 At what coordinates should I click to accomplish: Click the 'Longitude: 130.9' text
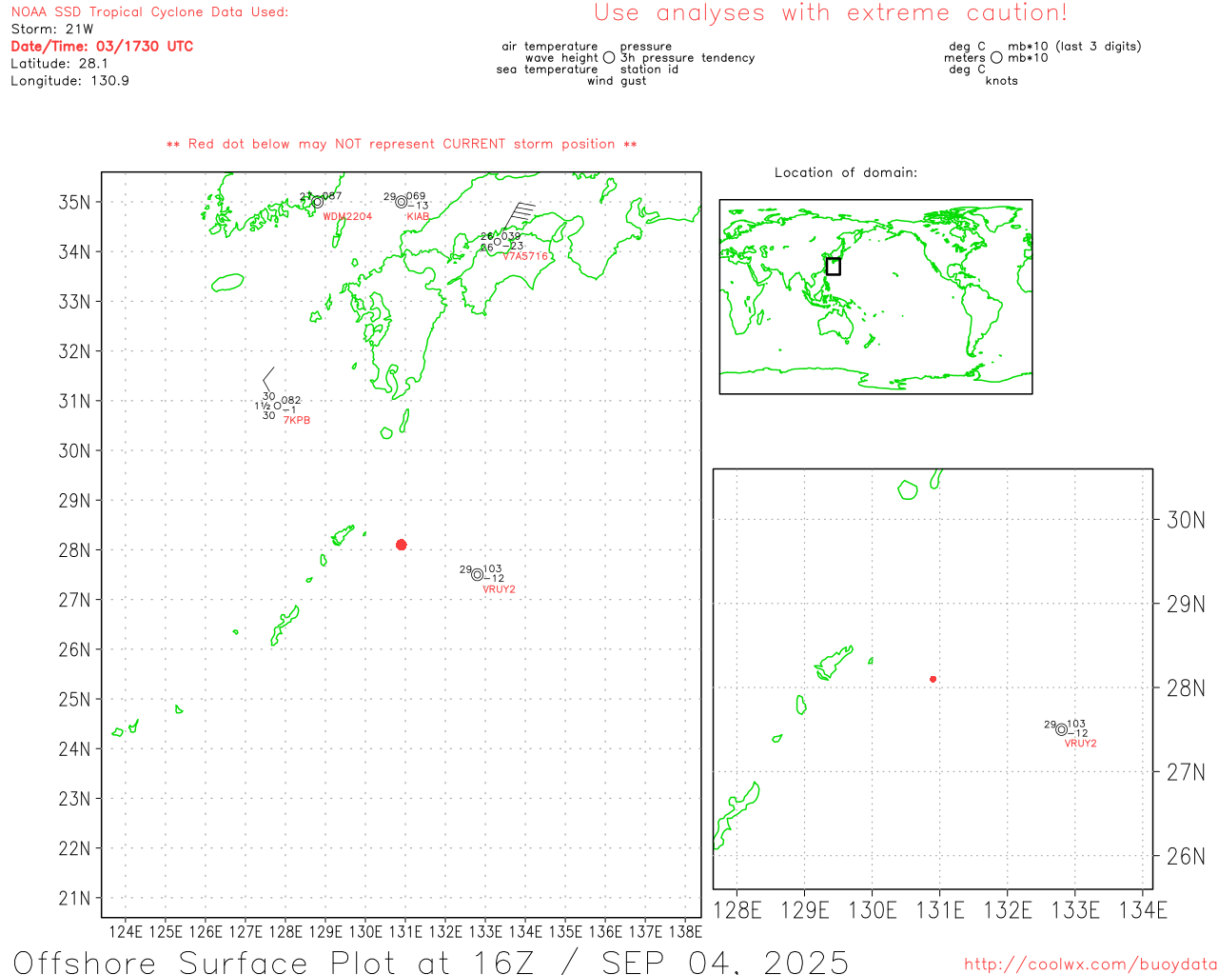click(x=69, y=81)
